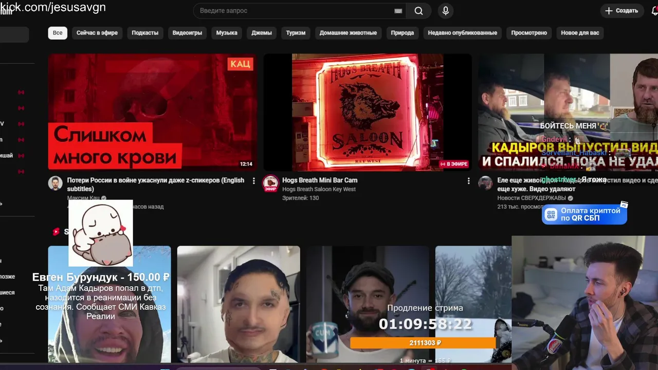The width and height of the screenshot is (658, 370).
Task: Select the Джемы chip
Action: (x=262, y=33)
